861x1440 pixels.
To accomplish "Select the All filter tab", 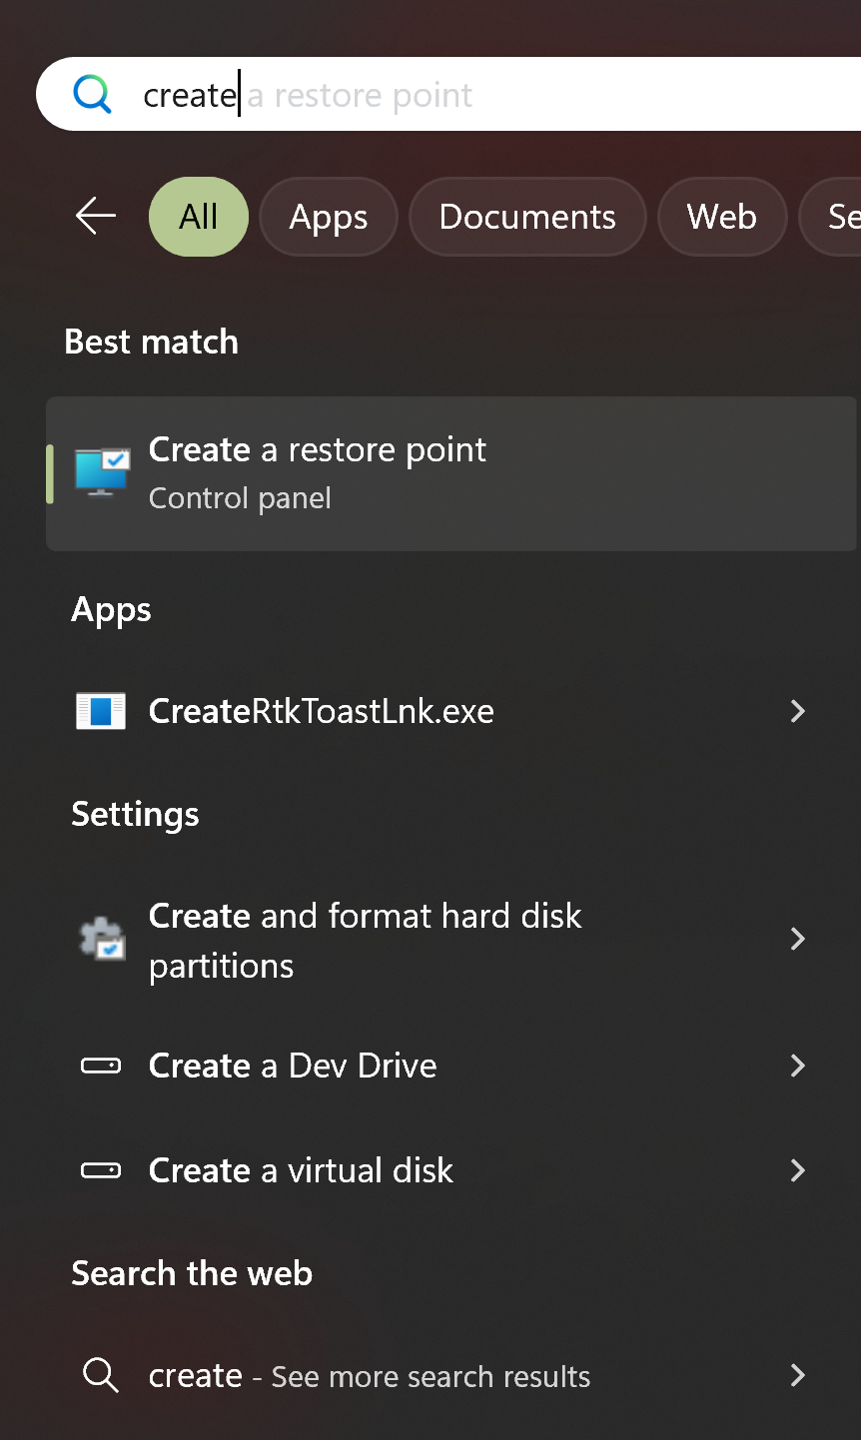I will [x=199, y=217].
